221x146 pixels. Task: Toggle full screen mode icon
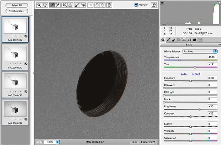154,5
